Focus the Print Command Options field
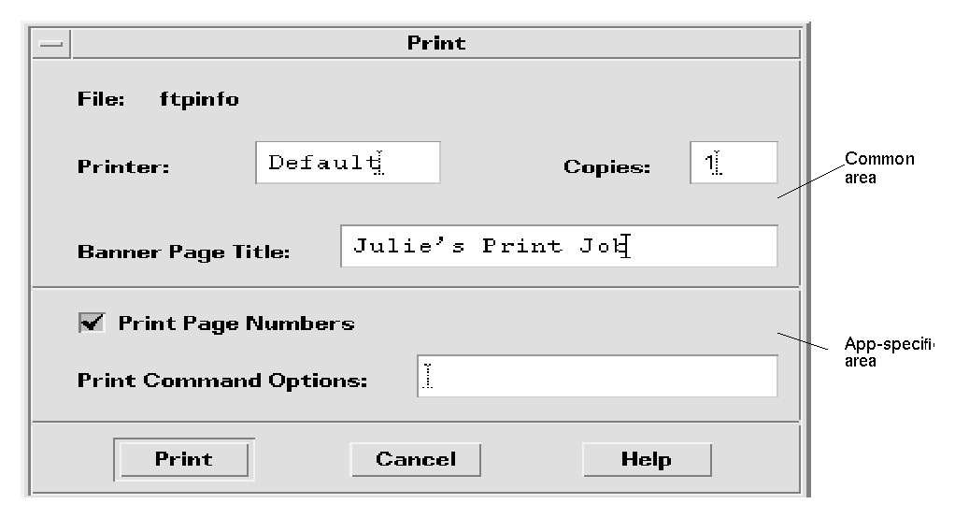955x518 pixels. pos(597,376)
